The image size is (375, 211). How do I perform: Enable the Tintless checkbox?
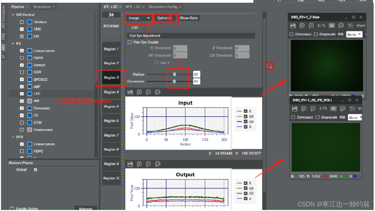[22, 22]
